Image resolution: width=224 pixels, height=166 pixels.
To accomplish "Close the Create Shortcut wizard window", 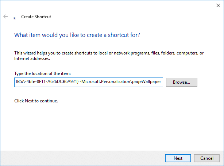I will pos(217,5).
